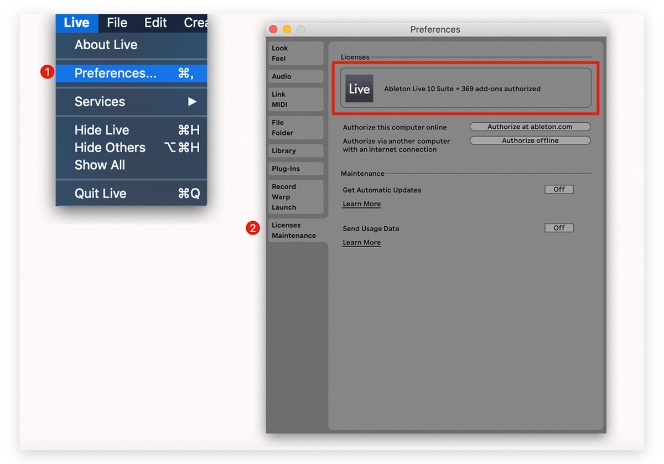Select the Licenses Maintenance tab
The width and height of the screenshot is (664, 464).
tap(297, 230)
